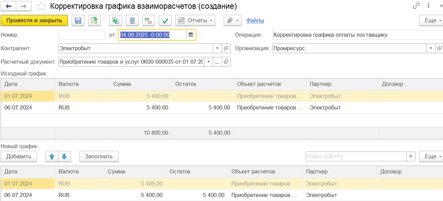Image resolution: width=443 pixels, height=201 pixels.
Task: Open the calendar date picker icon
Action: [x=191, y=35]
